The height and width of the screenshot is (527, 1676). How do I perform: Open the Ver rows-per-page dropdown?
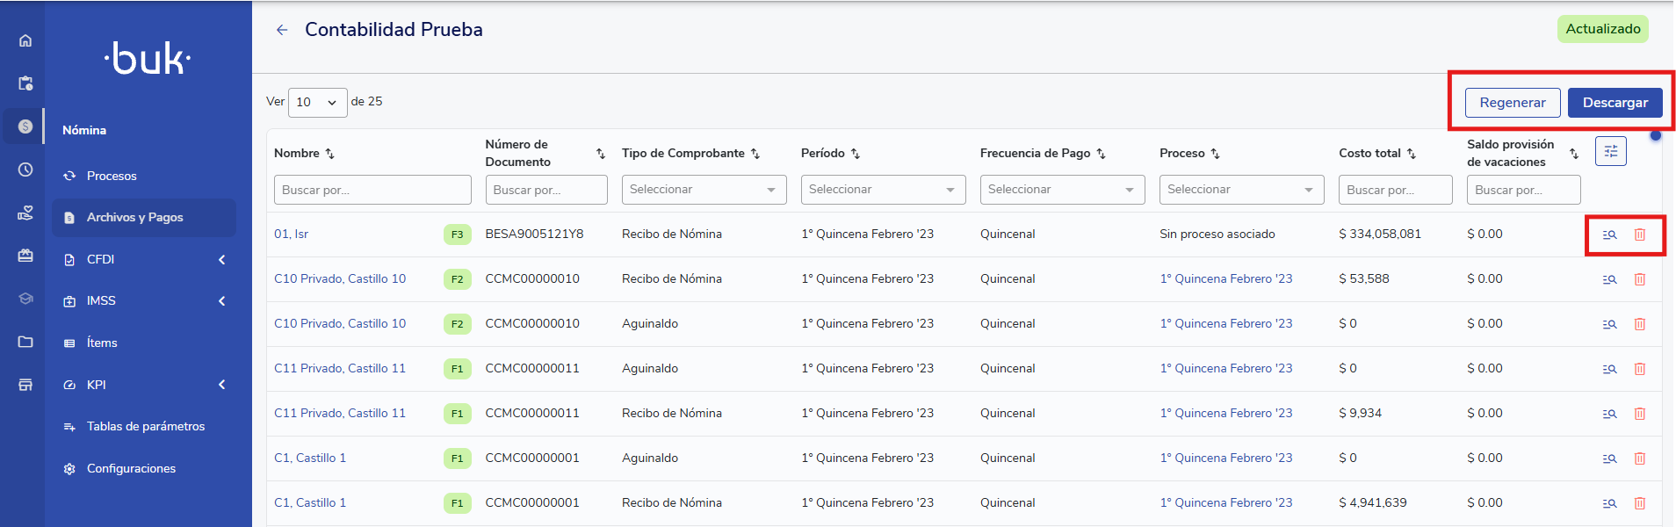click(x=317, y=103)
